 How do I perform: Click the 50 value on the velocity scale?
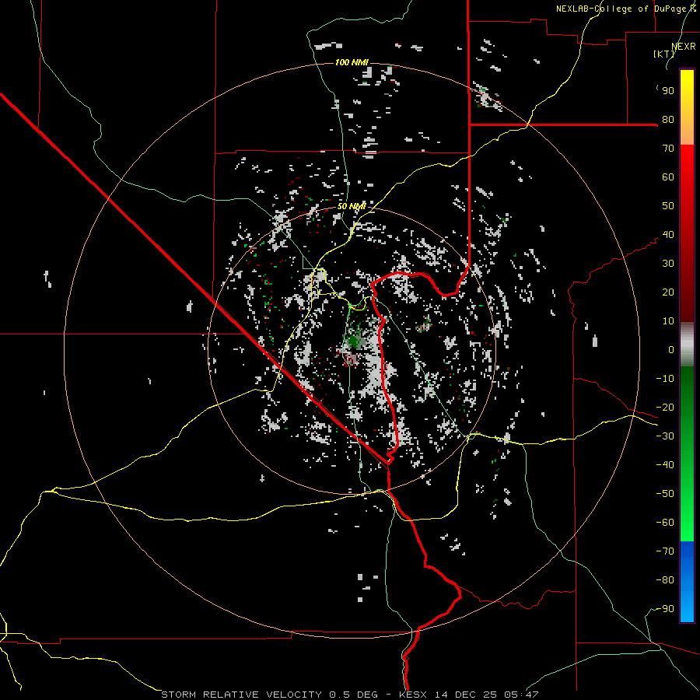click(668, 206)
